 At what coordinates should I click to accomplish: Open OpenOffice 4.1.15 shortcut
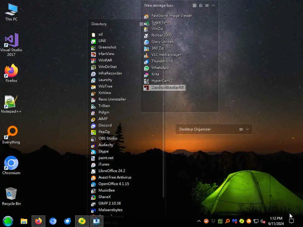click(x=110, y=184)
